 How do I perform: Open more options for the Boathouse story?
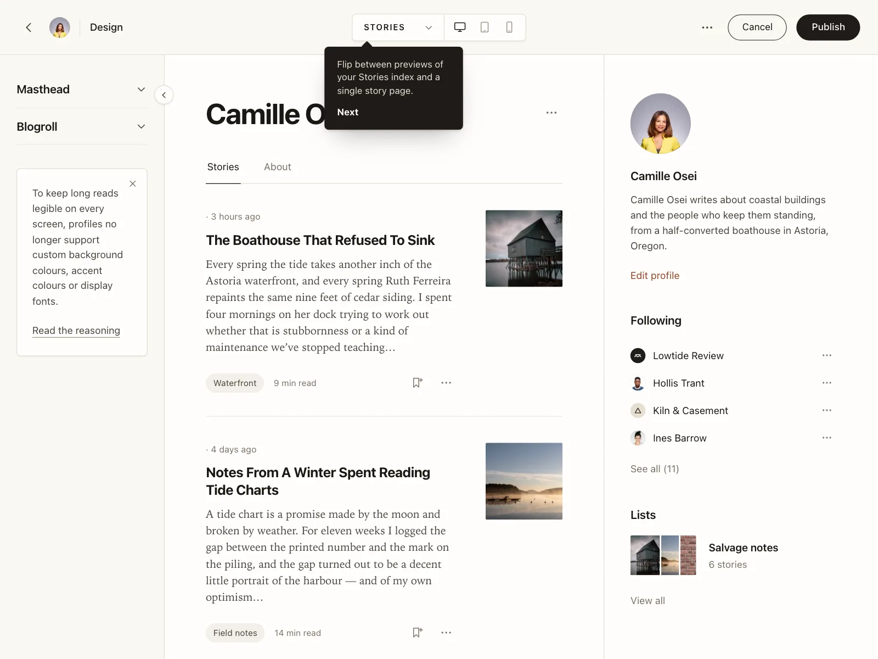click(446, 383)
